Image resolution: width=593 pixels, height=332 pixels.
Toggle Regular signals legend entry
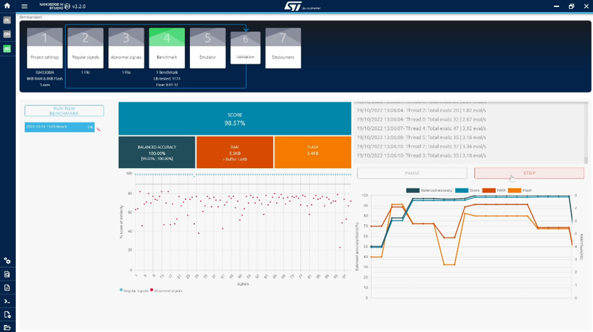coord(134,291)
